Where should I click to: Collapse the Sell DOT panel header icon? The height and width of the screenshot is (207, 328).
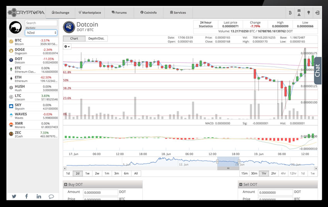coord(240,184)
